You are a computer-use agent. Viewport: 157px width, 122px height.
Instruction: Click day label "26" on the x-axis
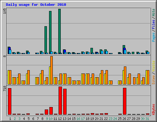click(x=124, y=119)
